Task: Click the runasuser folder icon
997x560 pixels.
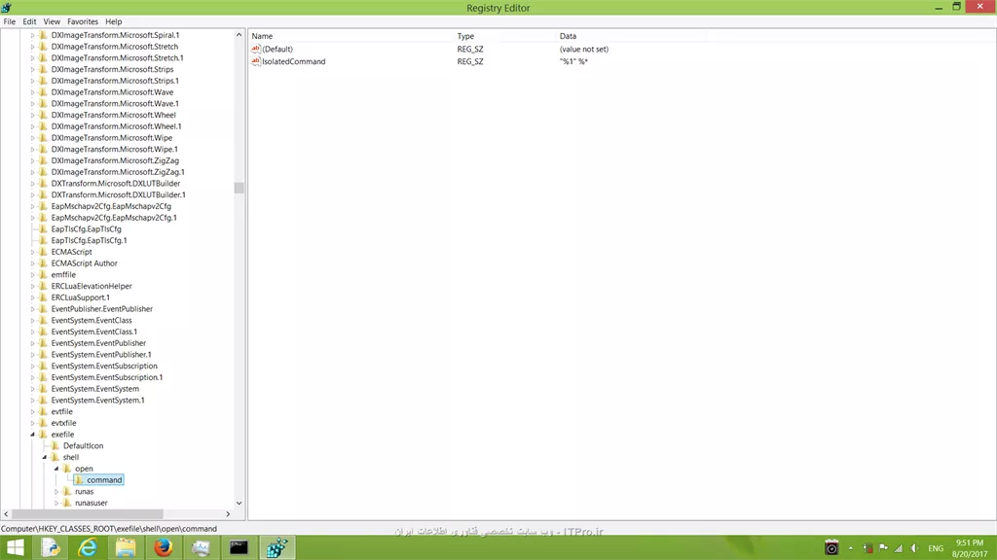Action: (67, 503)
